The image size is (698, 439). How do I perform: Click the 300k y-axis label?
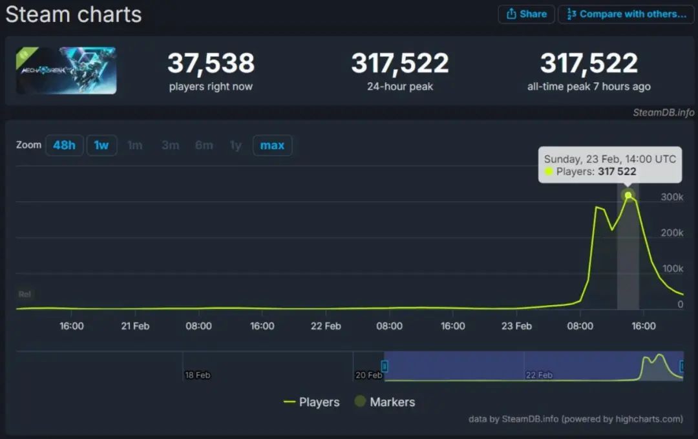point(672,197)
